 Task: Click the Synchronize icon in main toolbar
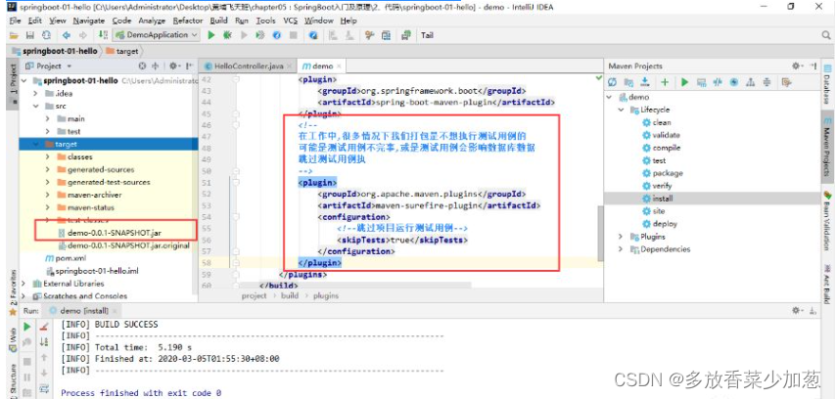(46, 35)
